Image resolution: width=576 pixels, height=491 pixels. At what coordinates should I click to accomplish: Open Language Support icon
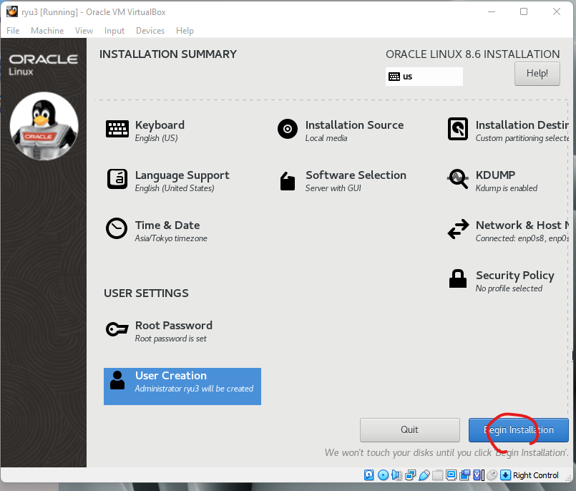(117, 179)
